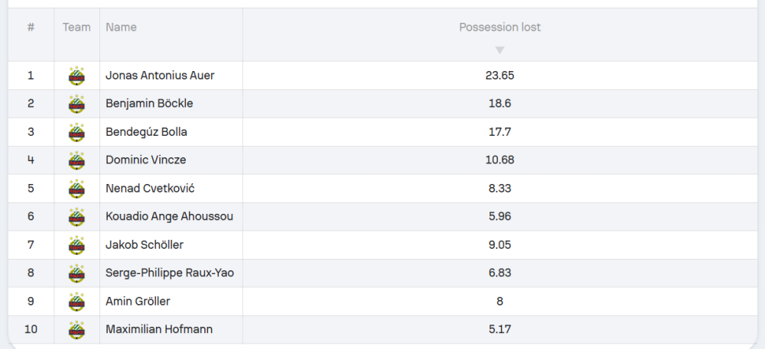Click the sort arrow under Possession lost
The image size is (765, 349).
(x=500, y=50)
